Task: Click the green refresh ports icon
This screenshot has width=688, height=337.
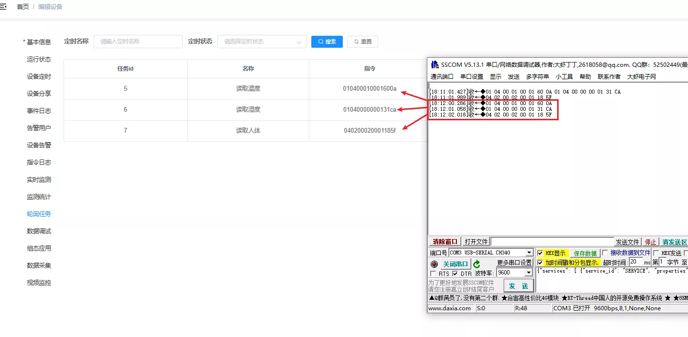Action: tap(476, 264)
